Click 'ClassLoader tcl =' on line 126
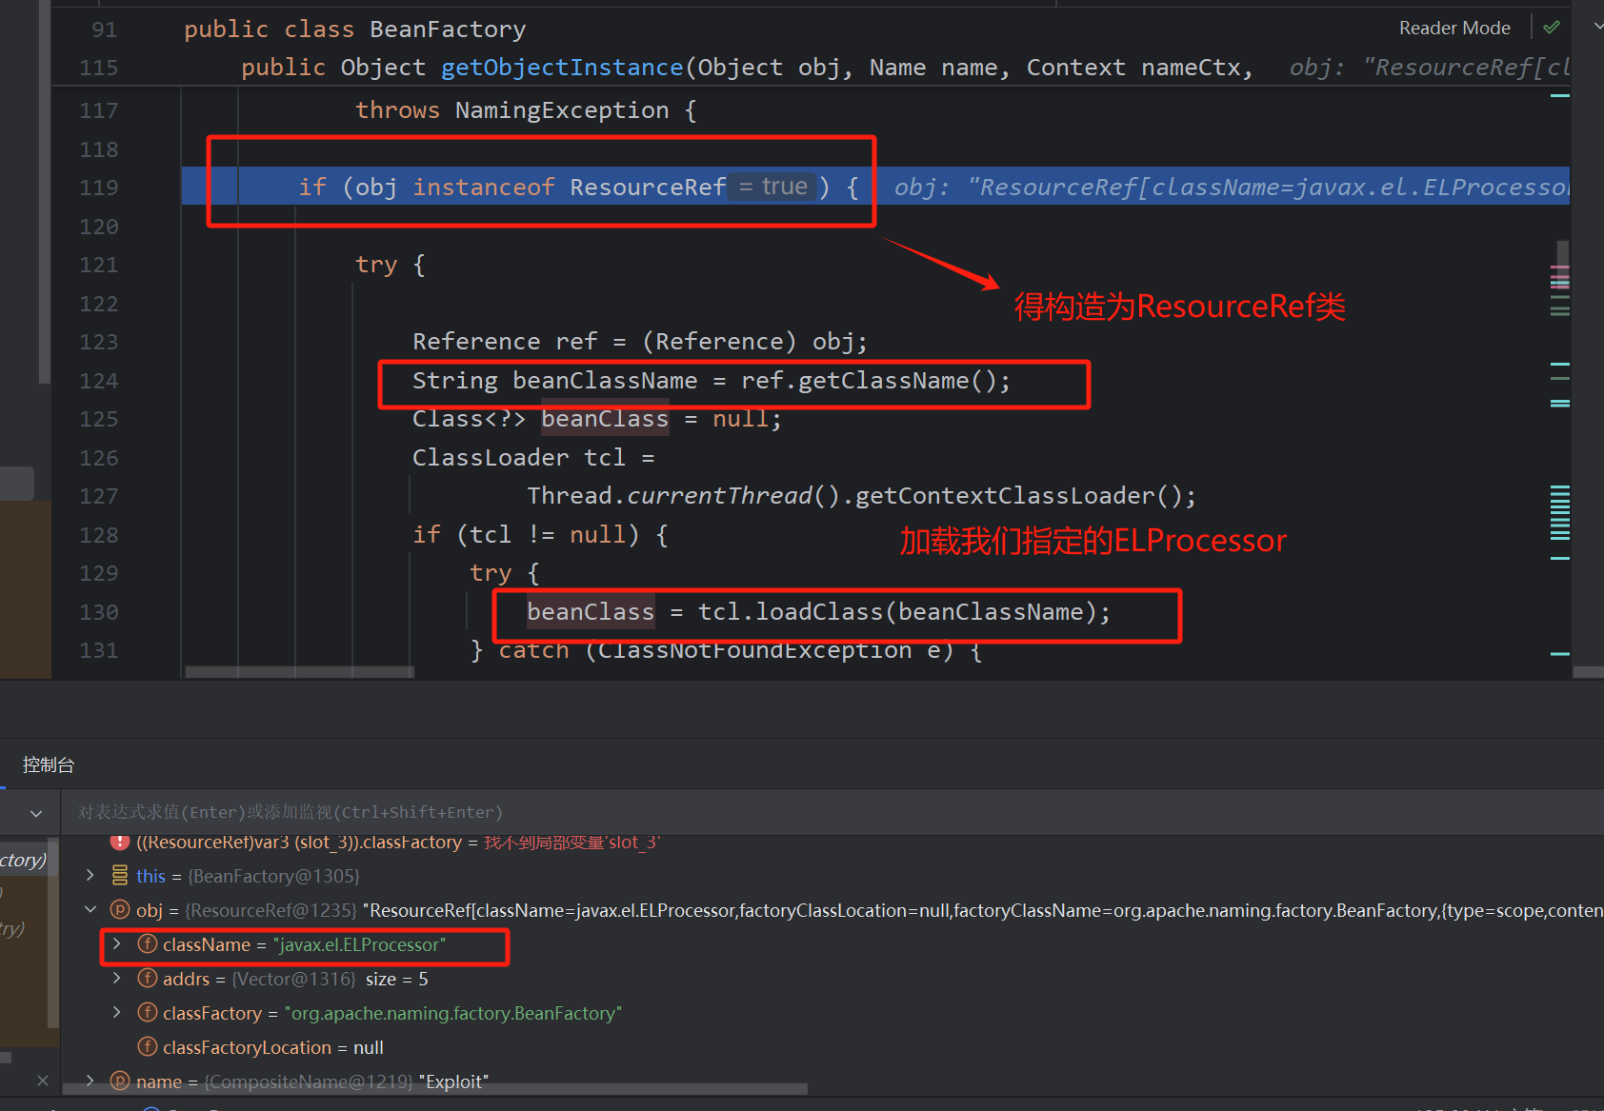1604x1111 pixels. click(533, 458)
